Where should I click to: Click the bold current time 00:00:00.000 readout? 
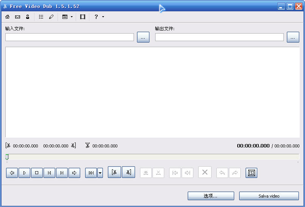click(253, 146)
